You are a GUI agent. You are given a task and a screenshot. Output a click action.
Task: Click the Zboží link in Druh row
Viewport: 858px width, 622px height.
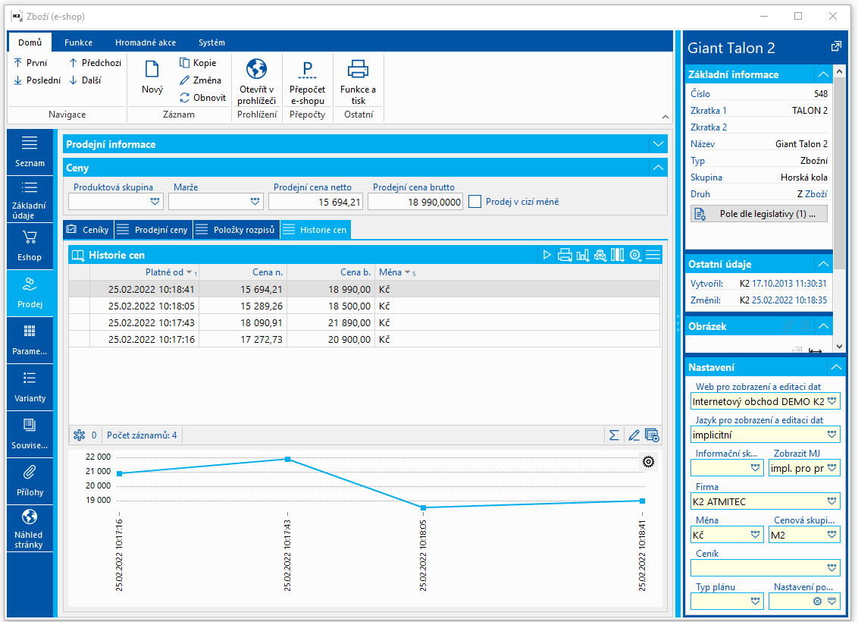(816, 193)
